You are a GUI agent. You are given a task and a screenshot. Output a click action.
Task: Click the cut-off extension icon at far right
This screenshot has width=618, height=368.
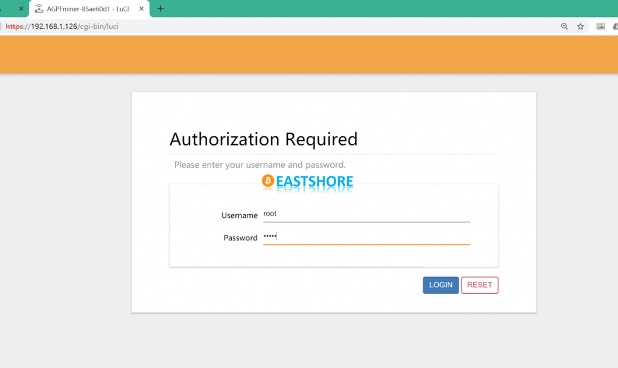615,27
